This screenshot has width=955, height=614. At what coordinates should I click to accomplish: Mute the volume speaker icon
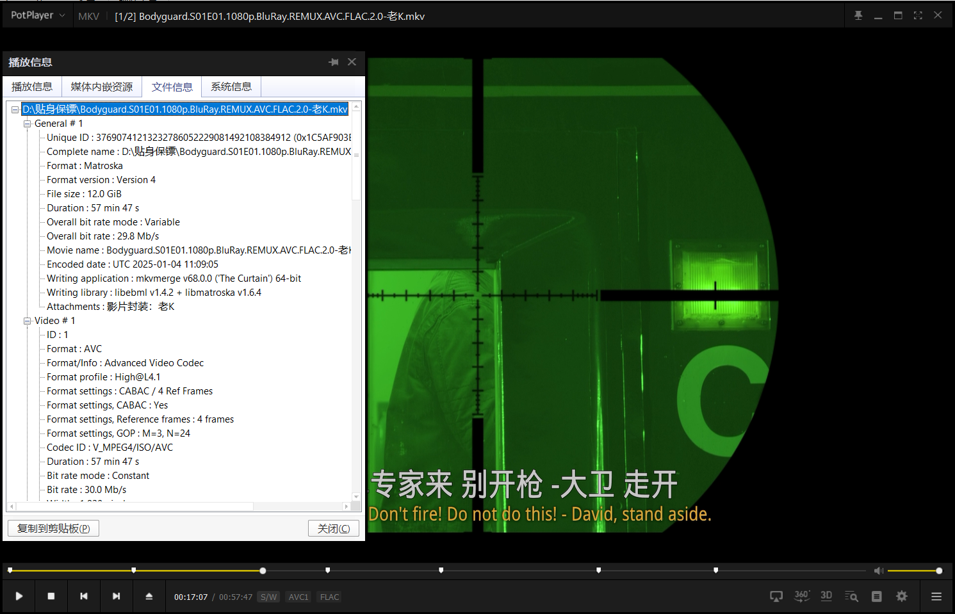[879, 570]
